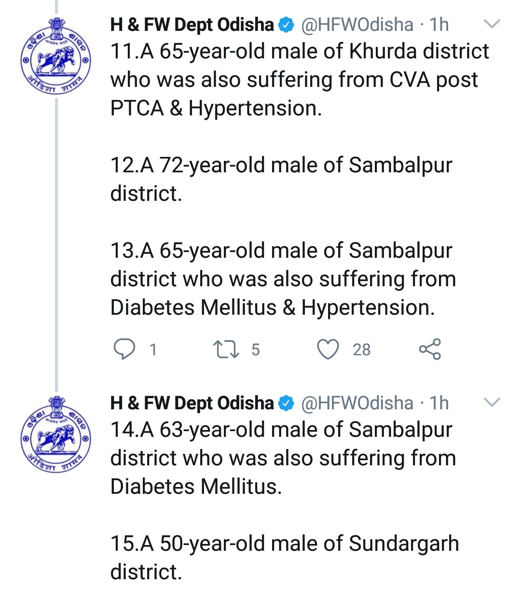The width and height of the screenshot is (521, 600).
Task: Click the verified badge on the first tweet
Action: 287,25
